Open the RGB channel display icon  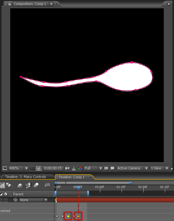coord(80,168)
